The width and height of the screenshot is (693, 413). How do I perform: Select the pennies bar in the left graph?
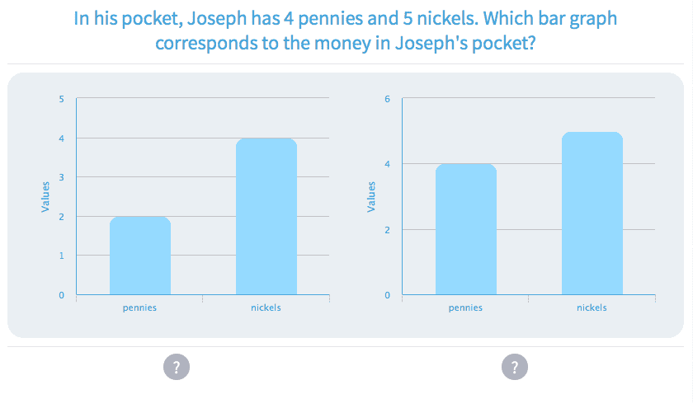coord(140,256)
